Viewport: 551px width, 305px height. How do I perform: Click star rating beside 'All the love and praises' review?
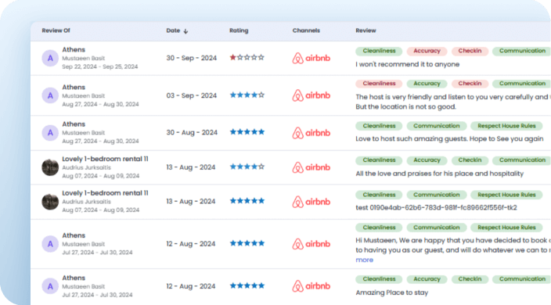[x=247, y=167]
